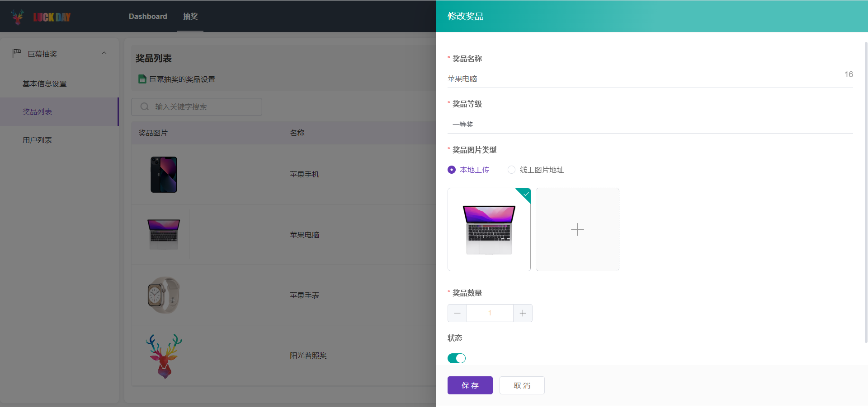This screenshot has height=407, width=868.
Task: Click the 保存 button
Action: [470, 385]
